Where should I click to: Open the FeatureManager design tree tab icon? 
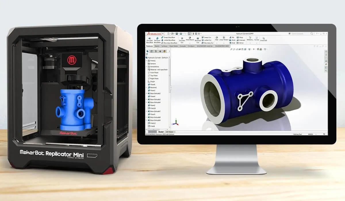(x=147, y=51)
